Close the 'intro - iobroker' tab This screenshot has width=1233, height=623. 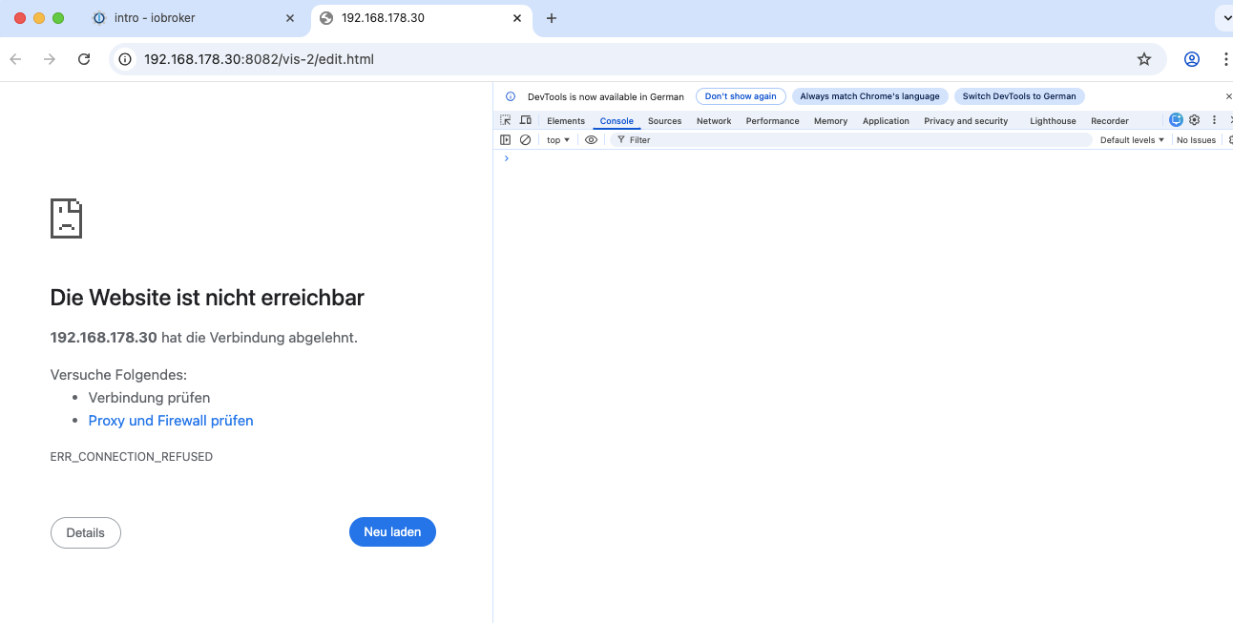(290, 18)
